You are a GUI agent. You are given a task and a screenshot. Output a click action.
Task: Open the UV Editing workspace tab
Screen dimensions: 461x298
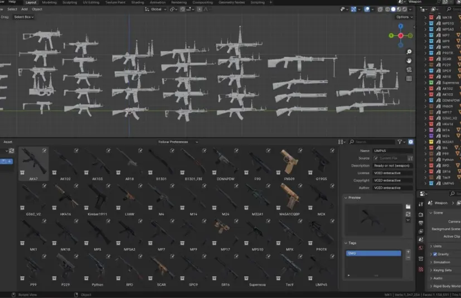pyautogui.click(x=91, y=2)
